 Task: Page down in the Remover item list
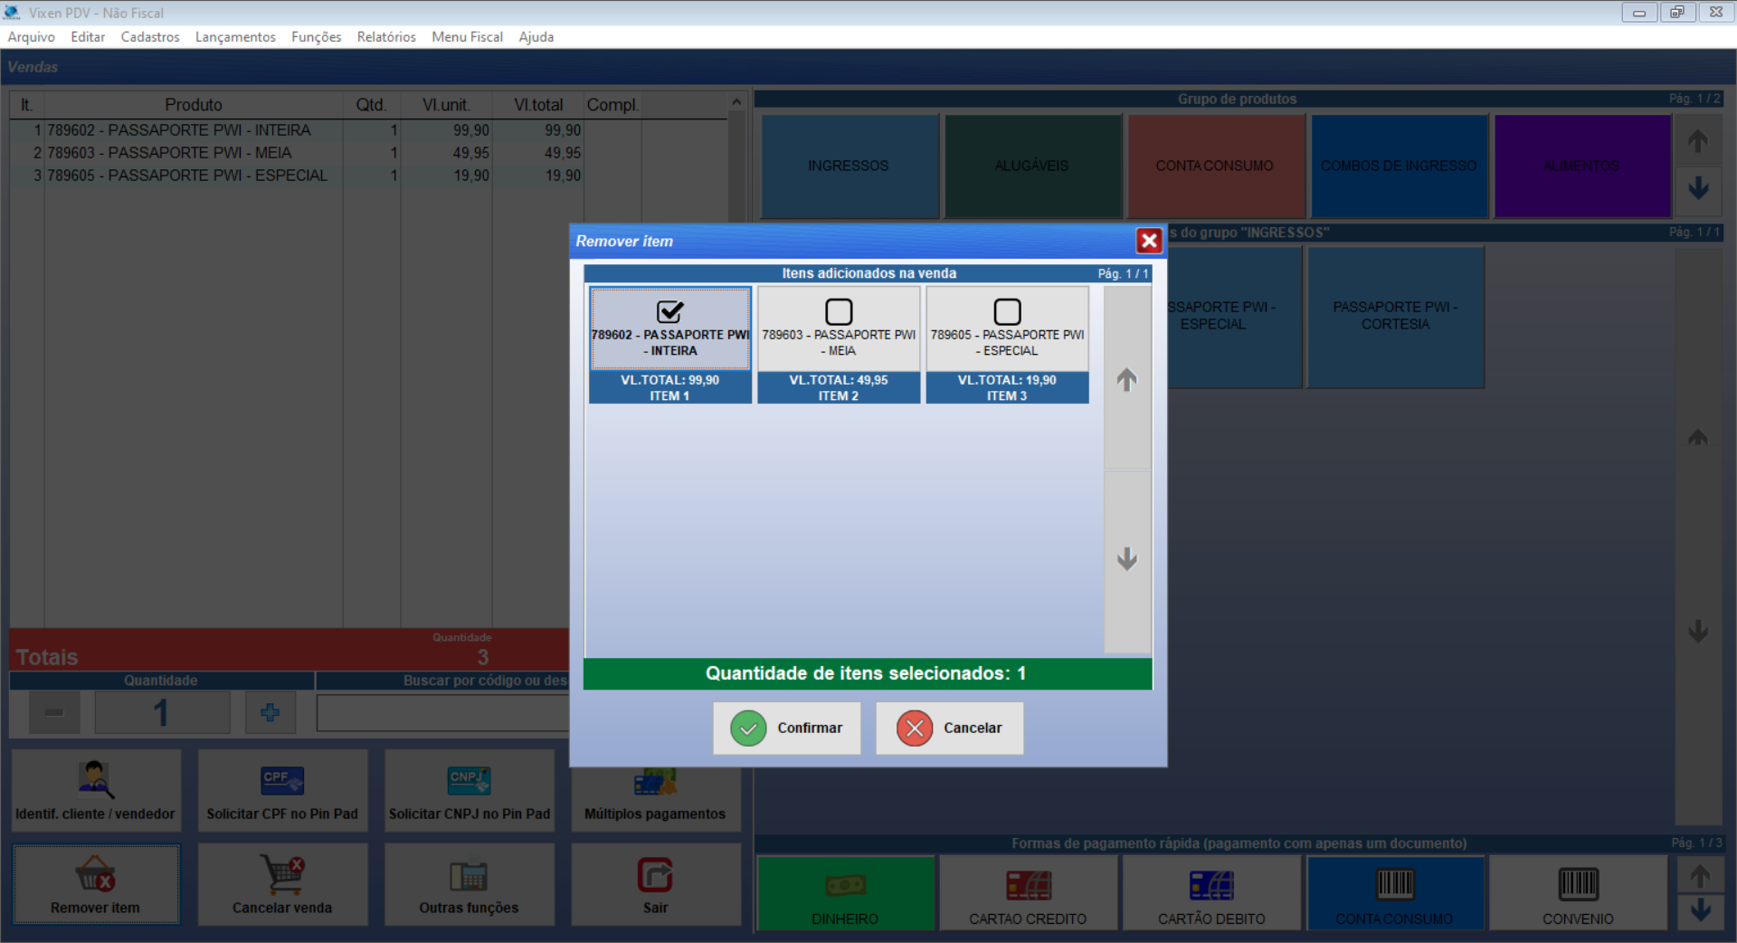pos(1127,561)
